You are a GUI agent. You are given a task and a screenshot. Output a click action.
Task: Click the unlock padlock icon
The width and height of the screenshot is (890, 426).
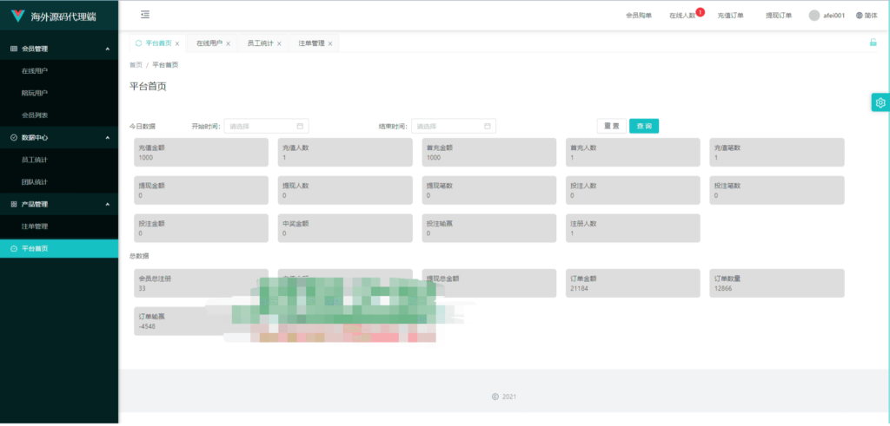point(873,43)
